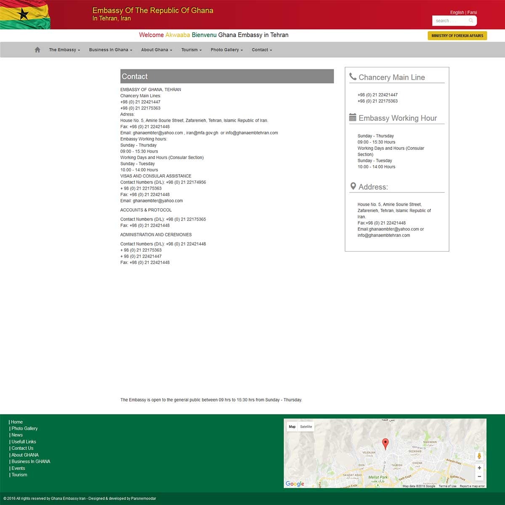Screen dimensions: 505x505
Task: Click Ministry of Foreign Affairs button
Action: (457, 36)
